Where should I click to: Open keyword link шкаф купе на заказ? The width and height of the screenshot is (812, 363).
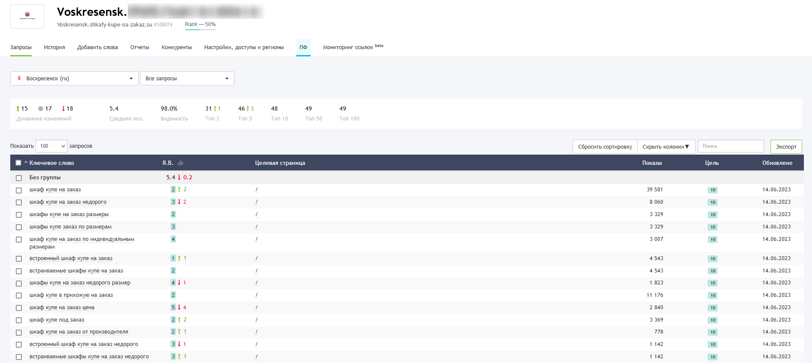(x=55, y=190)
